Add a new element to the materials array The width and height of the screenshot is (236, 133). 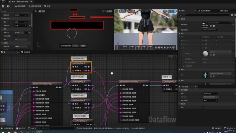click(x=219, y=37)
